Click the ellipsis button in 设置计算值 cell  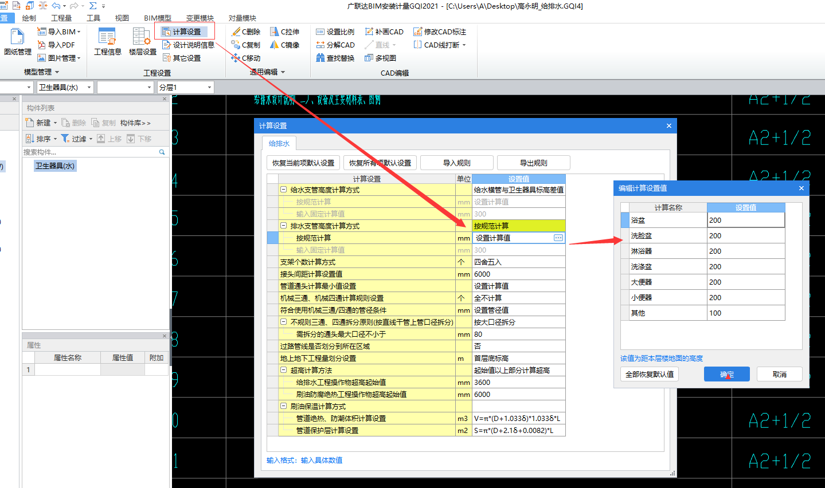point(558,238)
